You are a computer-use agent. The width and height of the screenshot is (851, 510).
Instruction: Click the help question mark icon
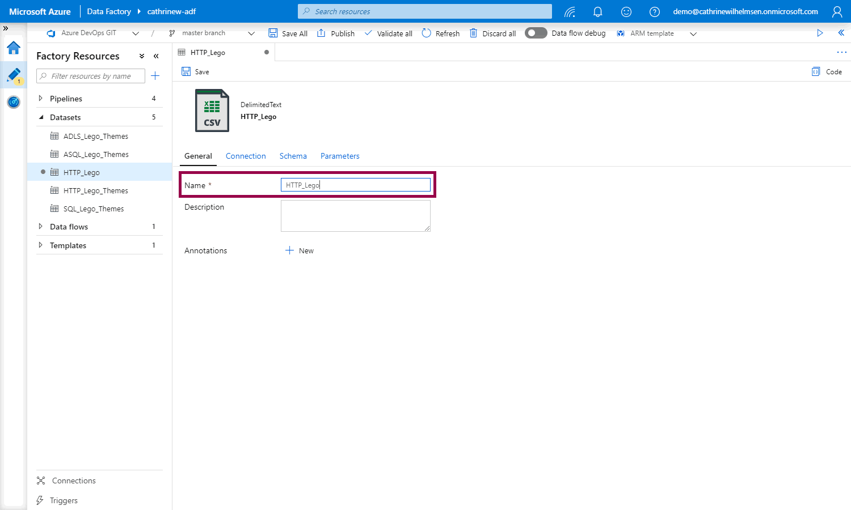tap(654, 11)
